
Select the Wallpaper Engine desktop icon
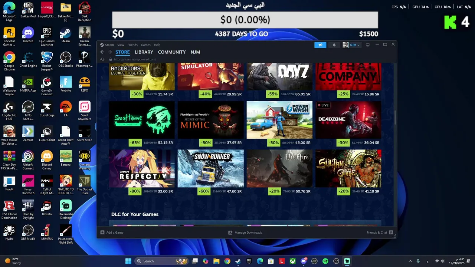[x=9, y=86]
